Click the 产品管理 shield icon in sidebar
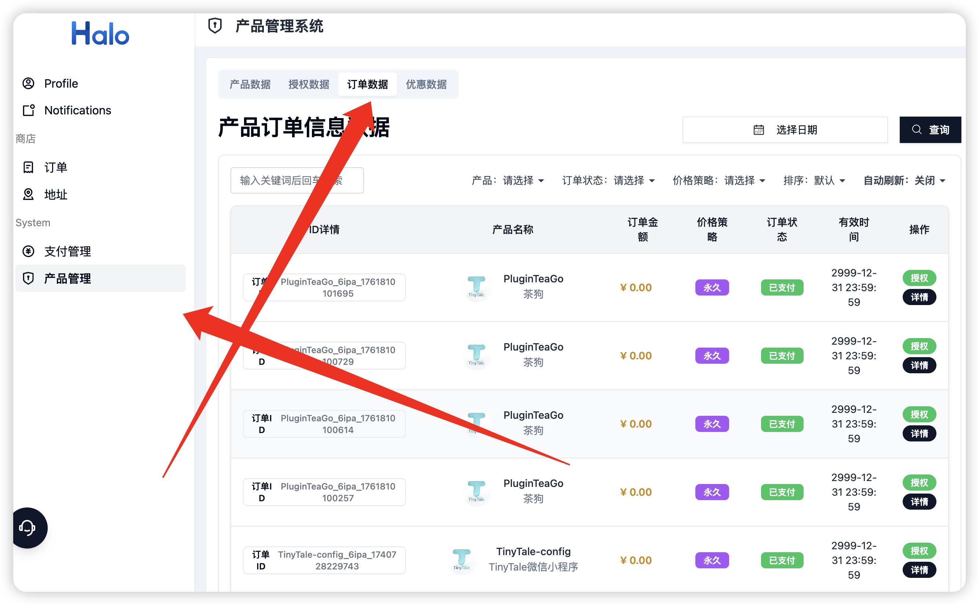The width and height of the screenshot is (979, 605). tap(28, 278)
